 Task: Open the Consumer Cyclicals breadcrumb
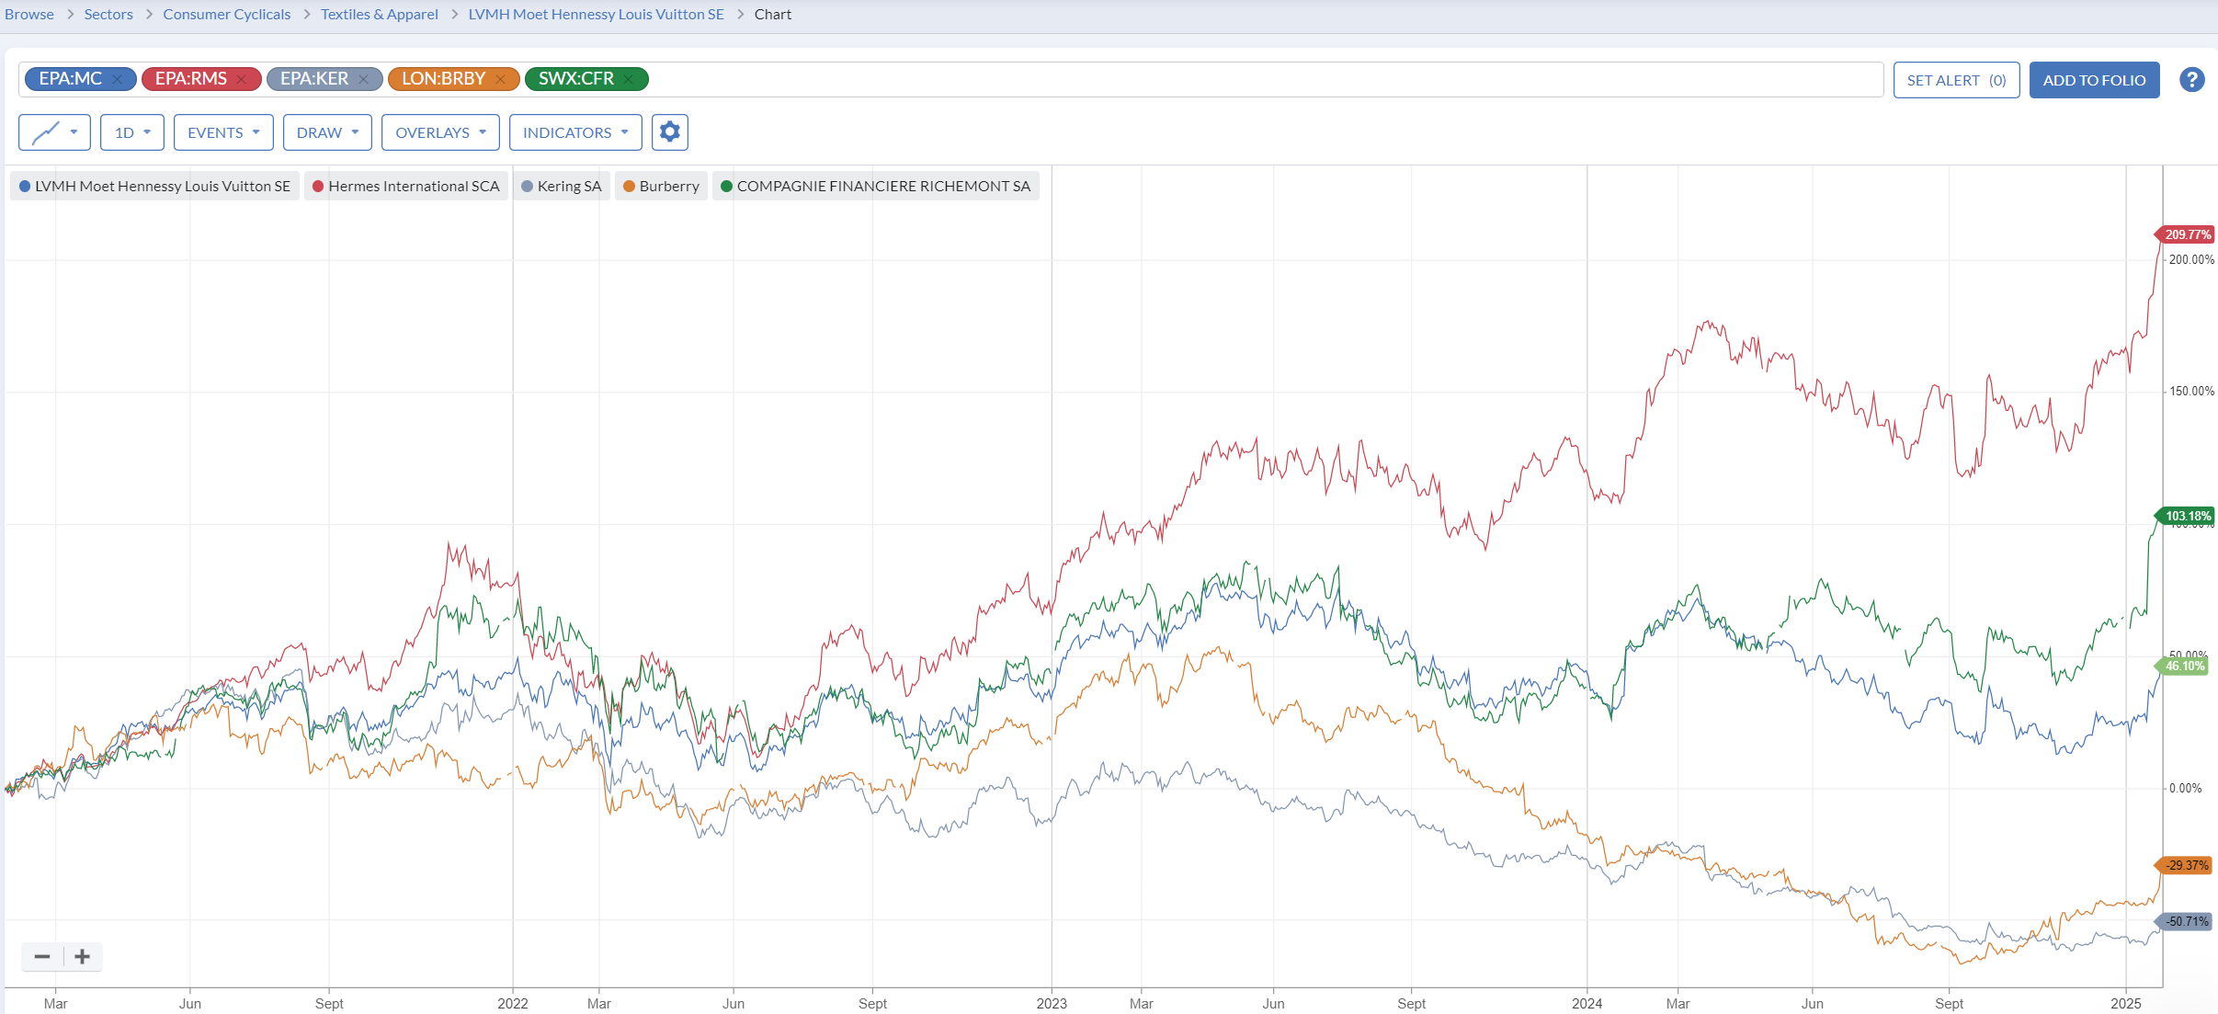227,15
